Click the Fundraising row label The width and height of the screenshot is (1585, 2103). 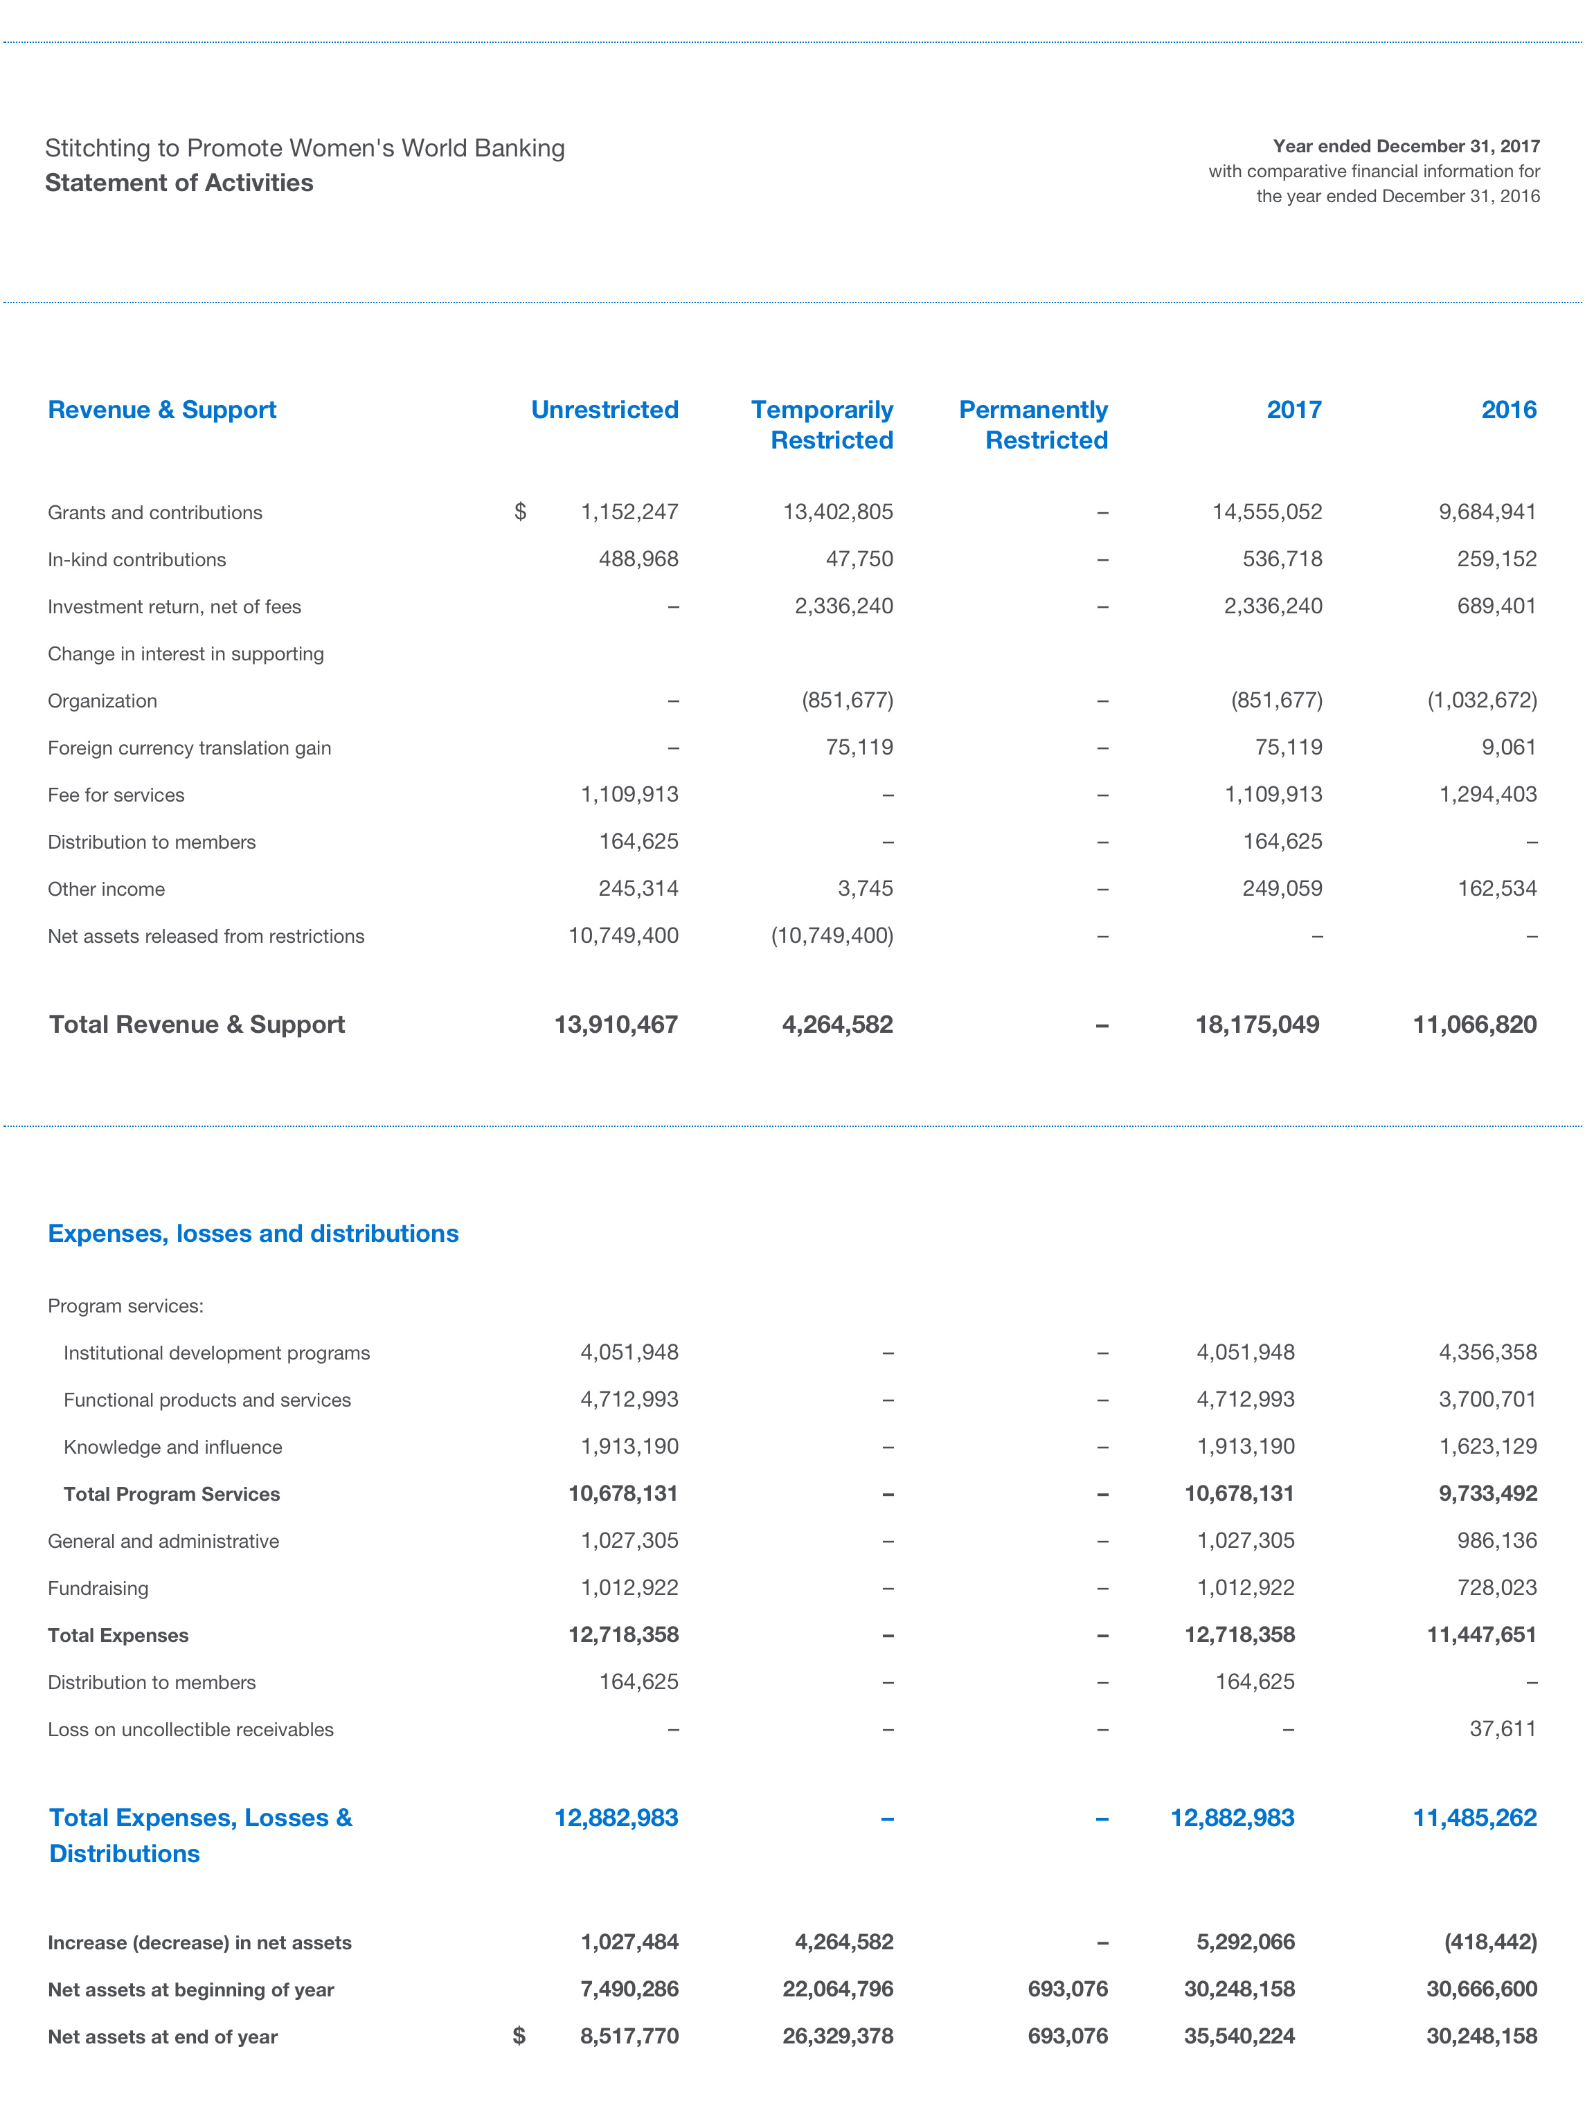(98, 1588)
